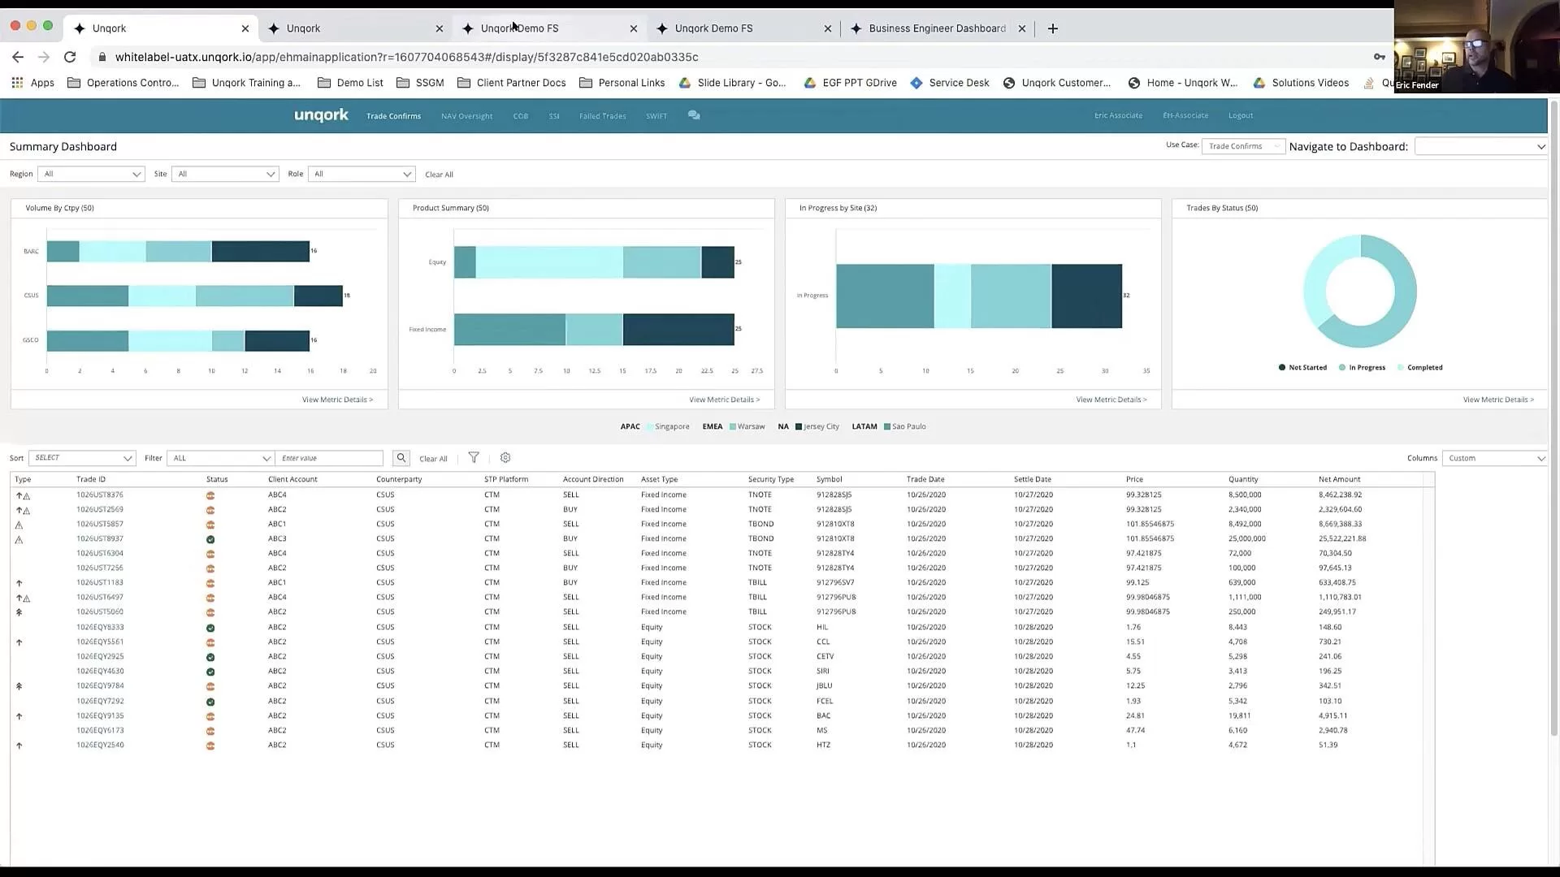Click the Jersey City legend color swatch
1560x877 pixels.
tap(799, 426)
